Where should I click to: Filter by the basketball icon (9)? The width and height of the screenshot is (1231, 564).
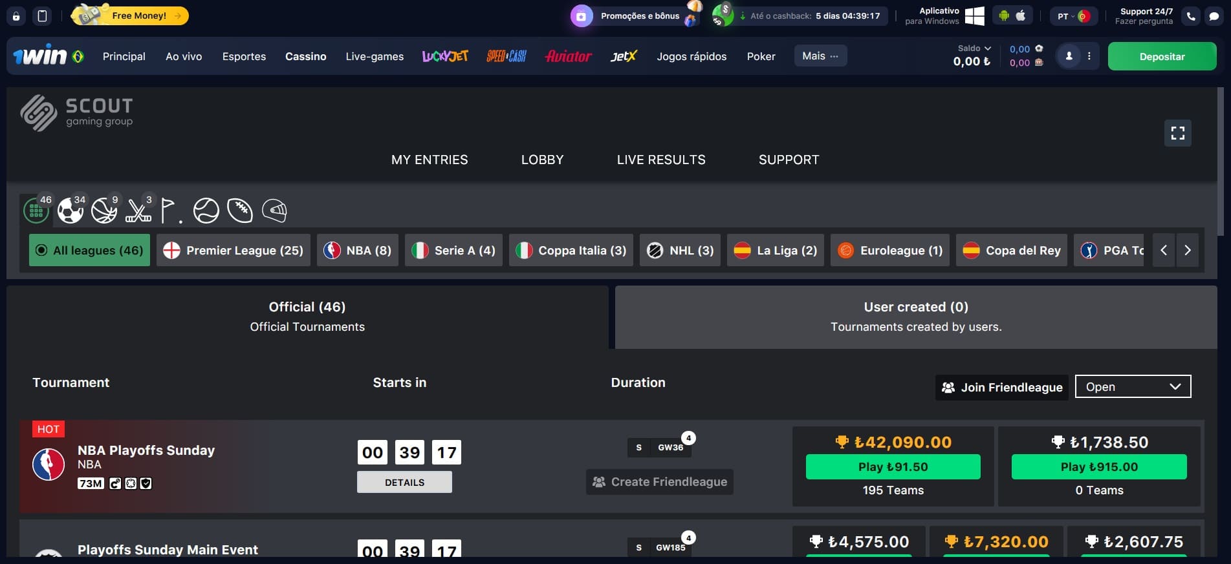point(104,210)
